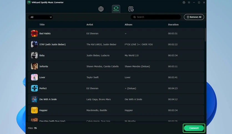Open the user account icon

pyautogui.click(x=184, y=2)
